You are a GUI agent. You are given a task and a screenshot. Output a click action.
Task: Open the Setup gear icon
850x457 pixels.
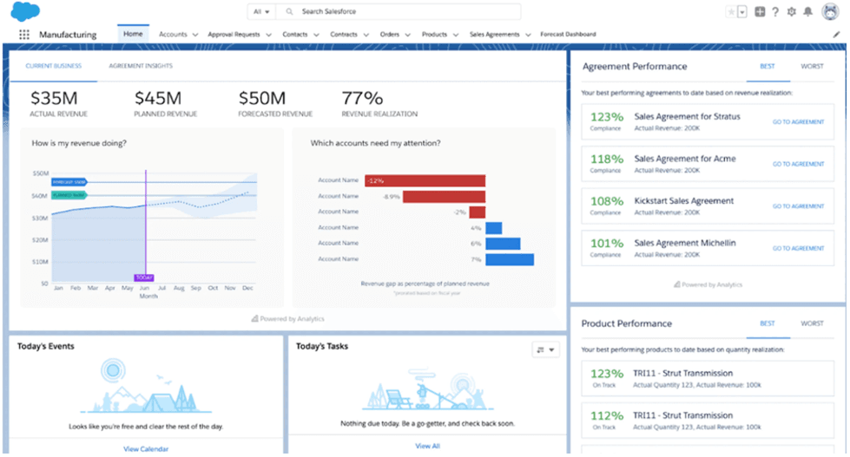791,12
